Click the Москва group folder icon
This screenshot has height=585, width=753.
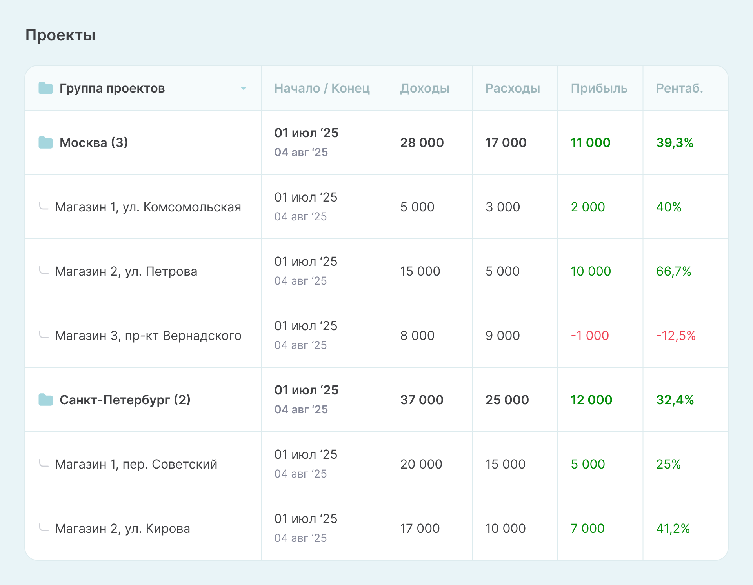pyautogui.click(x=45, y=142)
